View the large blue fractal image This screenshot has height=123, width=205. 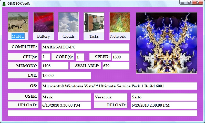(166, 43)
